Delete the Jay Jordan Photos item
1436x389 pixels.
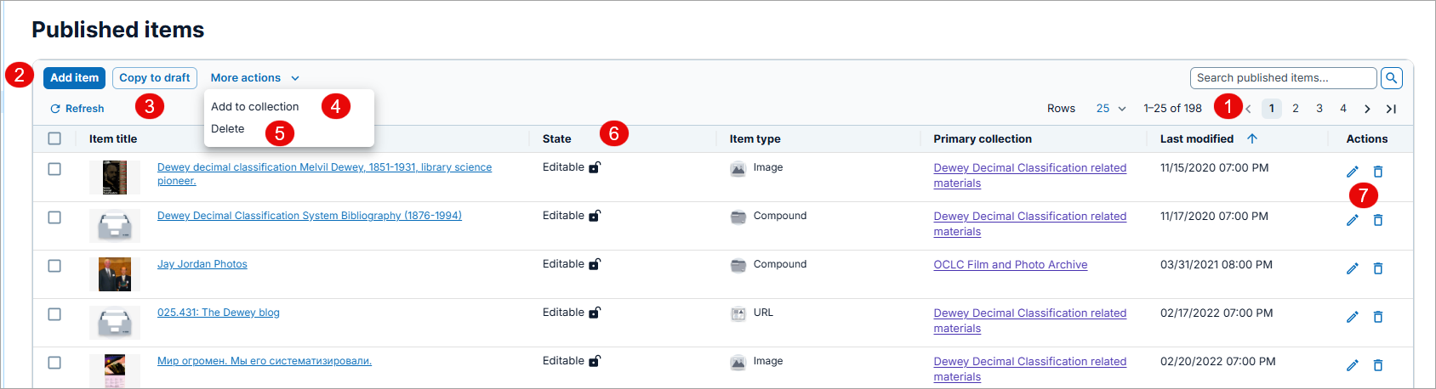coord(1378,268)
